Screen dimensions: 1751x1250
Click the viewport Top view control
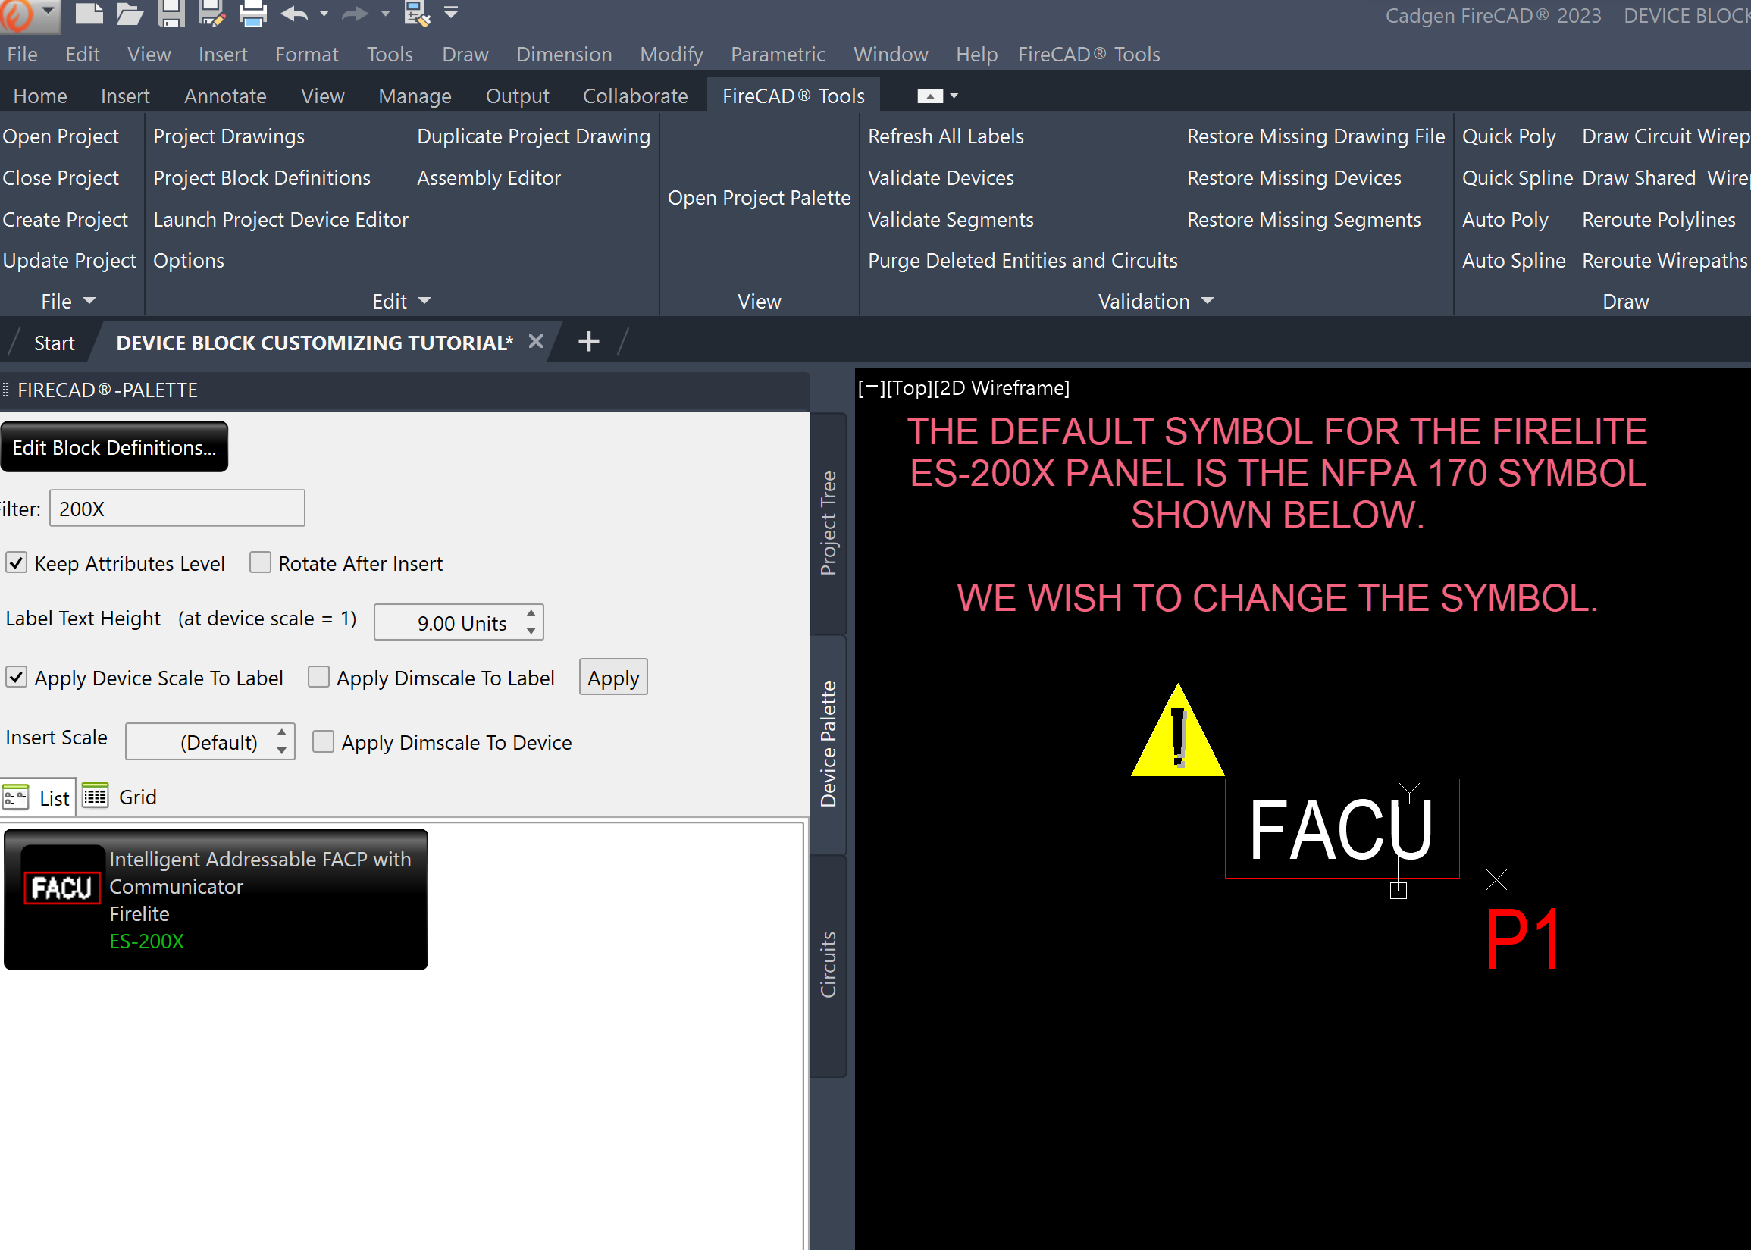coord(910,388)
